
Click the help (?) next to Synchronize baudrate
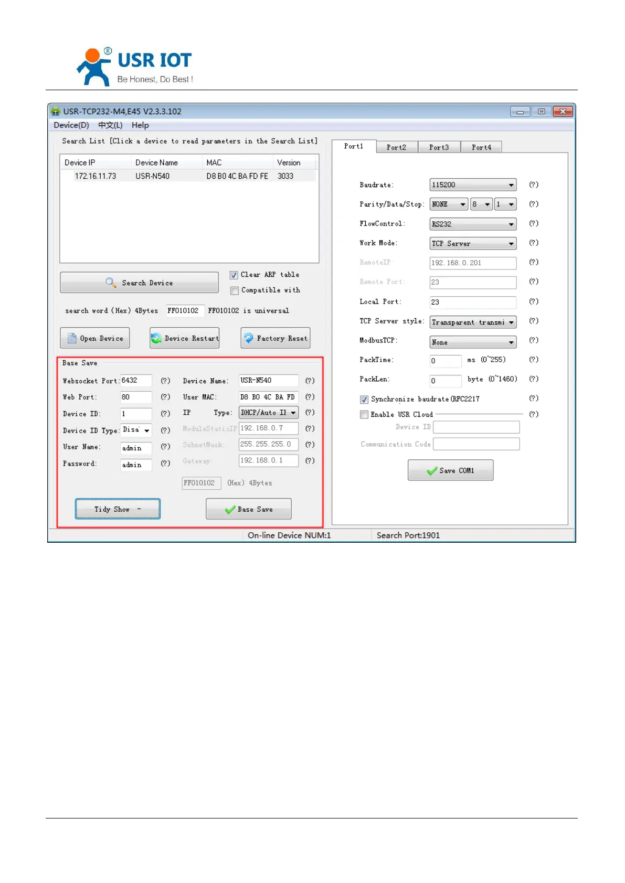pyautogui.click(x=534, y=399)
